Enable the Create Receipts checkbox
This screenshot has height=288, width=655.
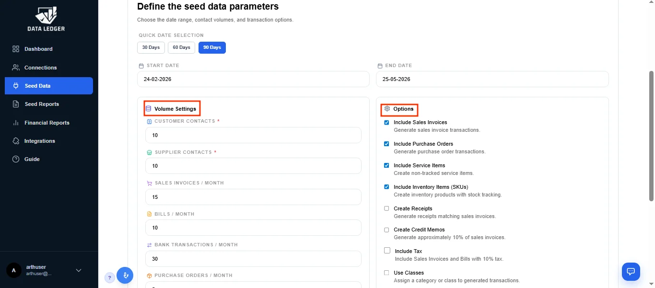[x=386, y=208]
